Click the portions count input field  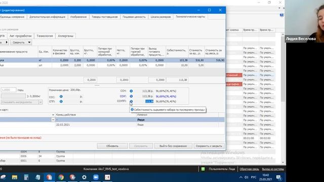9,90
